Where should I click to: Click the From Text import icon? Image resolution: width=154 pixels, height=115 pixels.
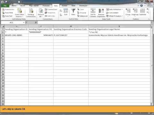[x=7, y=16]
